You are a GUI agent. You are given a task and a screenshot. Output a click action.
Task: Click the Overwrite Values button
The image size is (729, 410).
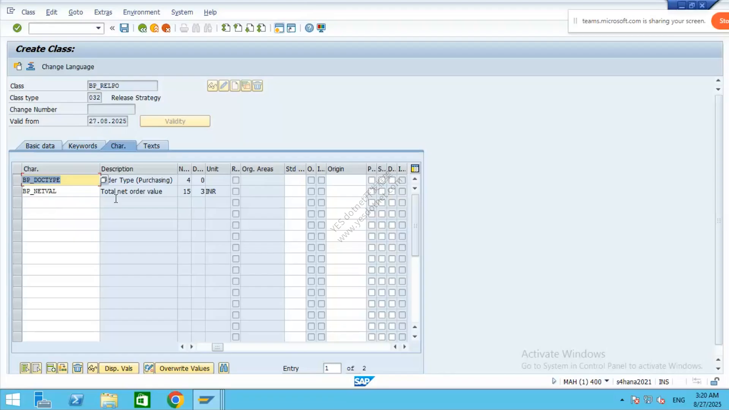point(185,368)
